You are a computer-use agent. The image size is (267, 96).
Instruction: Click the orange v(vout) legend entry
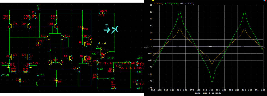point(158,3)
